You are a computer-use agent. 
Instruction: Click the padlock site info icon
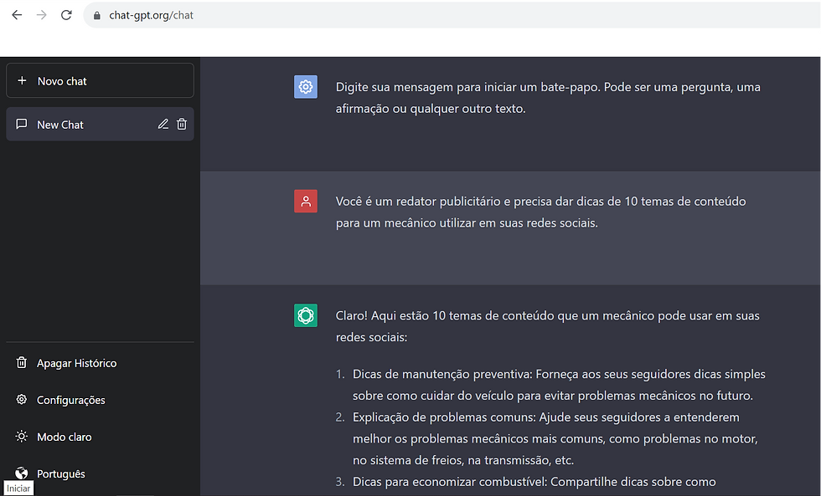tap(97, 16)
